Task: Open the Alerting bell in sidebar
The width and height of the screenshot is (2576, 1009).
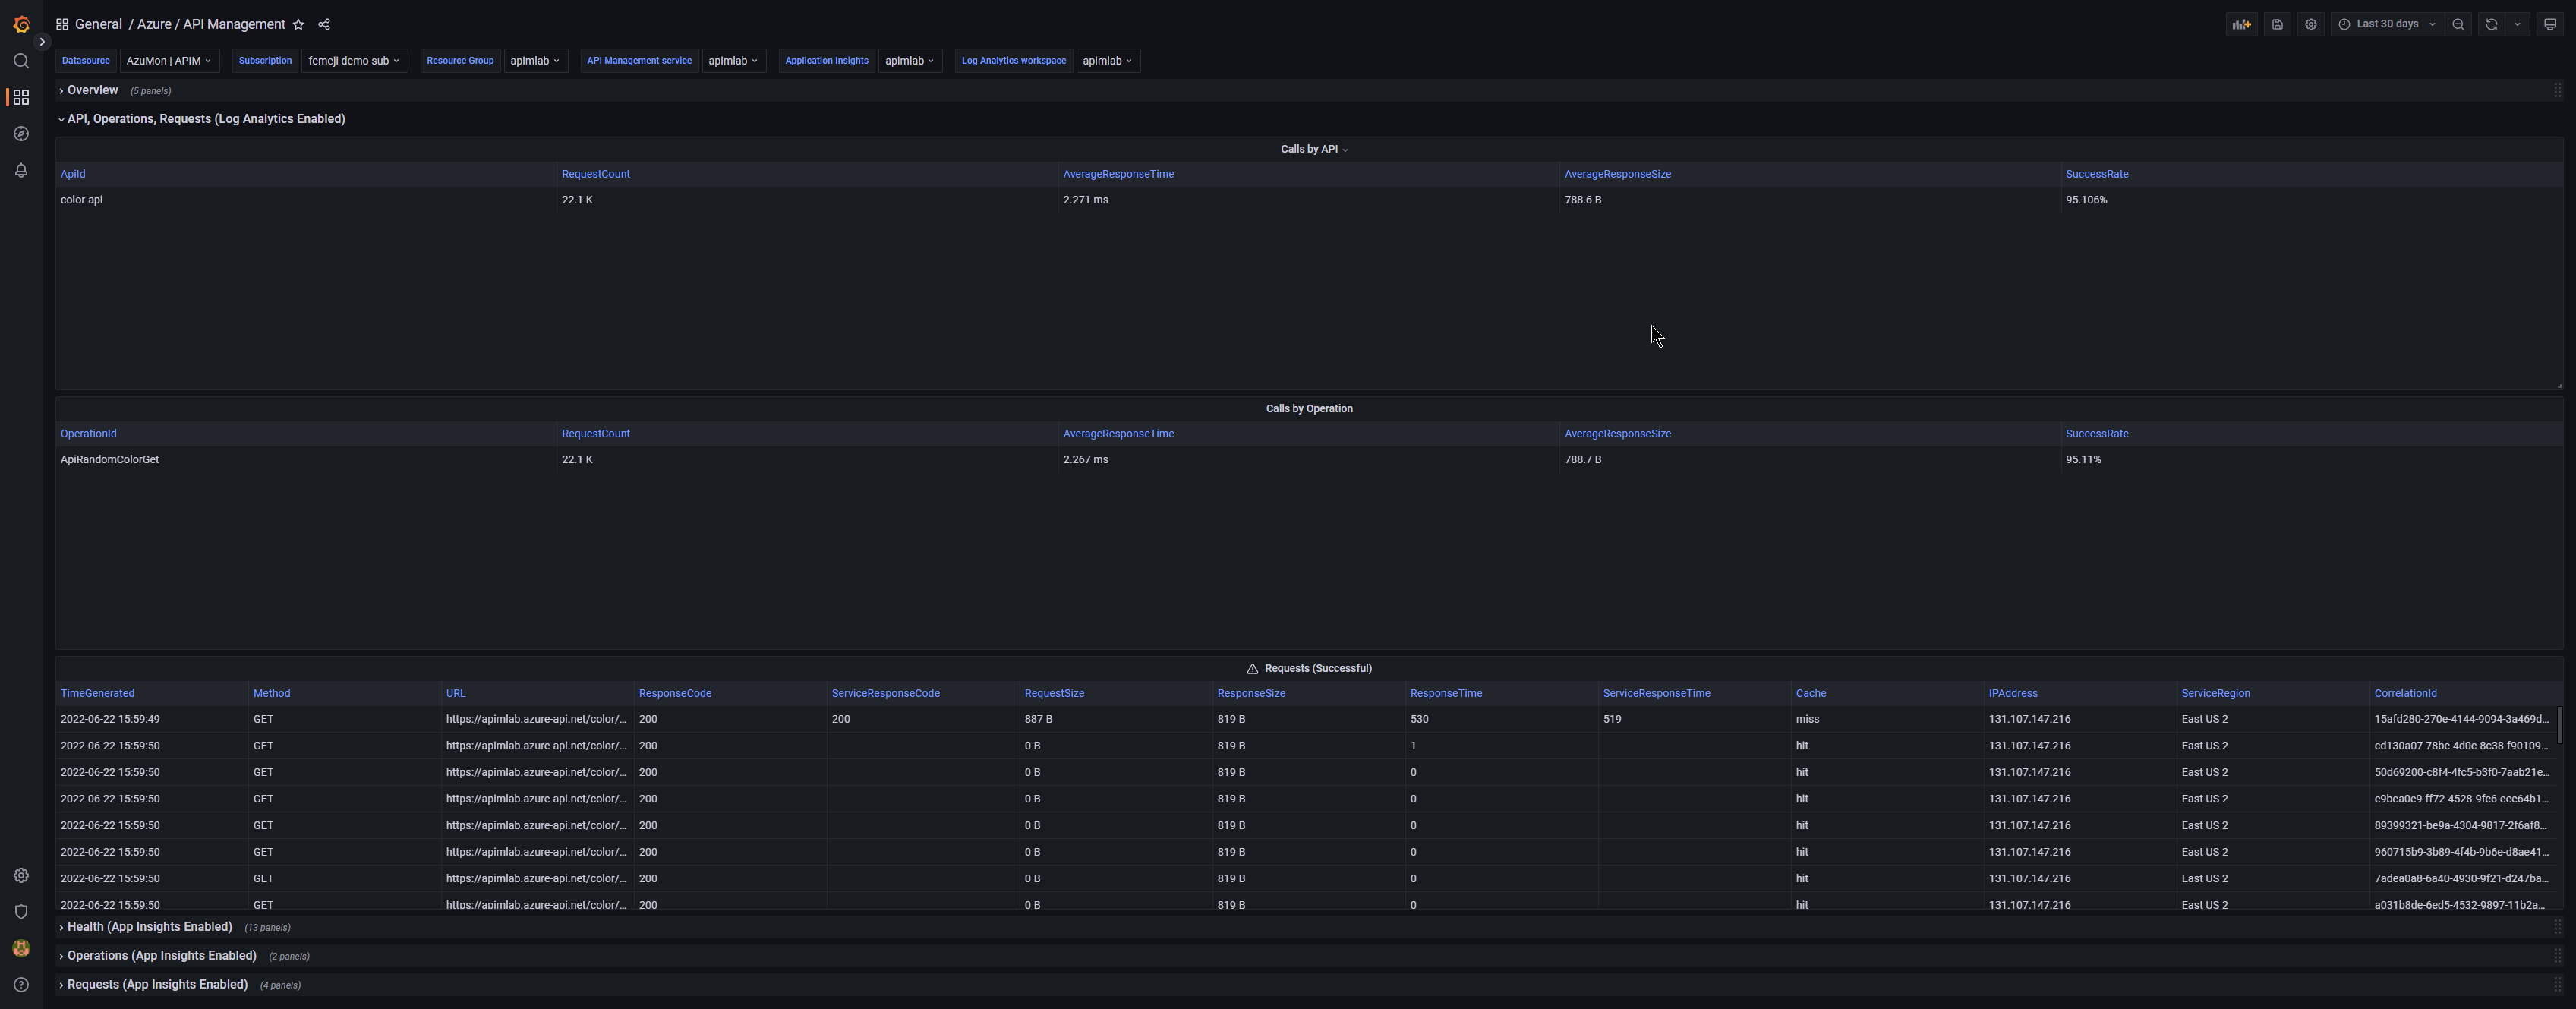Action: (21, 170)
